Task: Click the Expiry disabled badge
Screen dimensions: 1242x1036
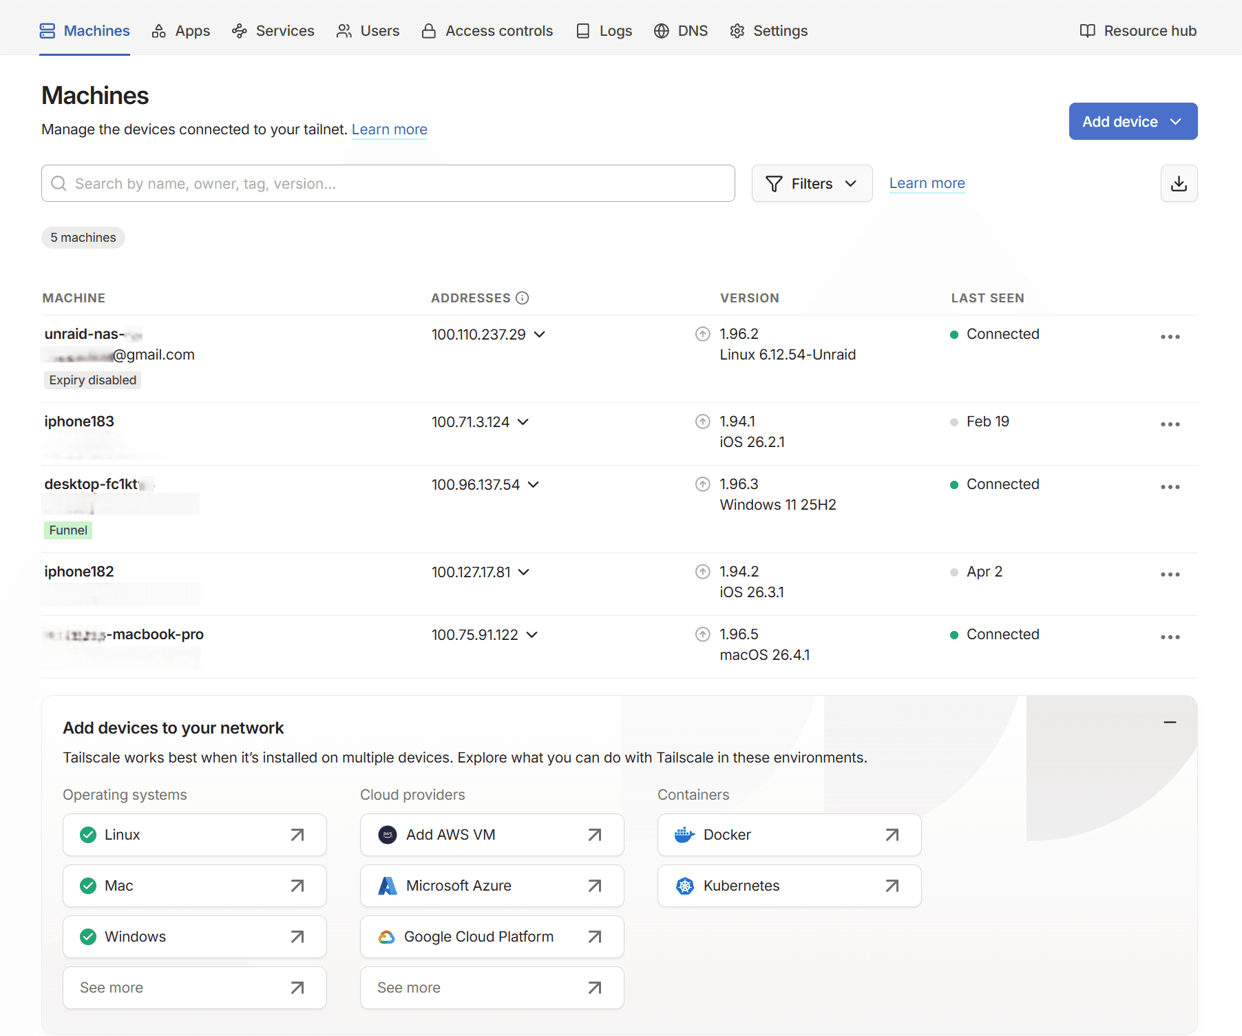Action: pyautogui.click(x=93, y=380)
